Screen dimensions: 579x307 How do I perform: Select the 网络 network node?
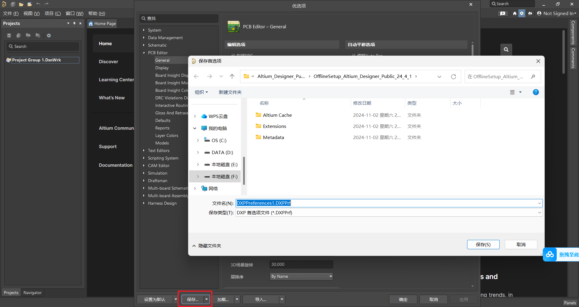pos(213,189)
